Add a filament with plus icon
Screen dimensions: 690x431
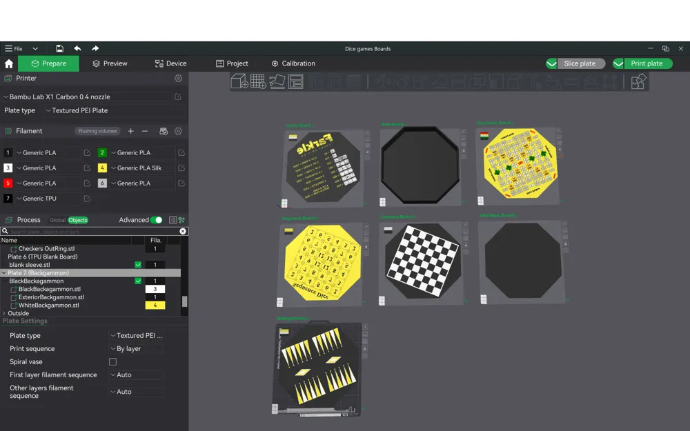131,131
